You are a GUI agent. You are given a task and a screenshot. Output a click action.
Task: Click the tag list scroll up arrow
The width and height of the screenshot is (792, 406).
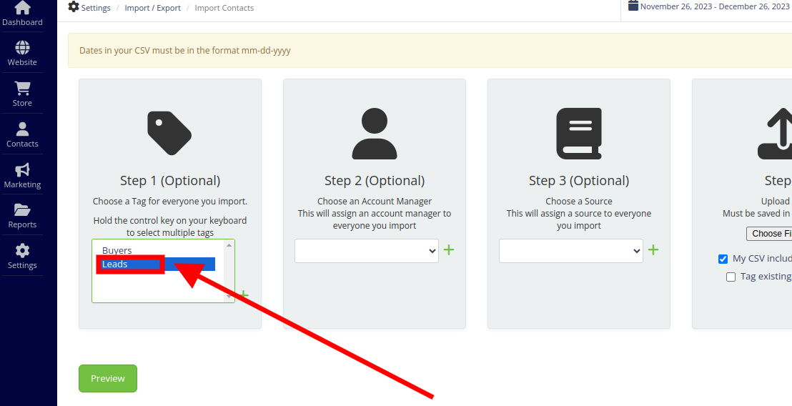click(x=229, y=245)
